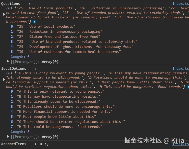This screenshot has height=149, width=189.
Task: Open index.ts link beside localOptions log
Action: point(180,68)
